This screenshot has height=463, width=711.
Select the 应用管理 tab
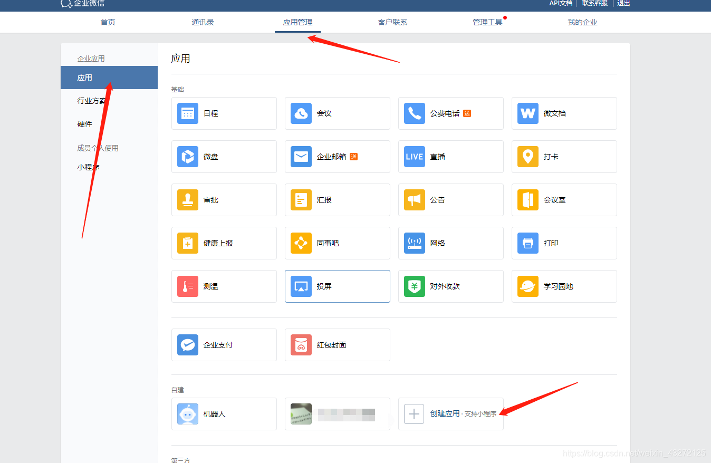coord(297,22)
